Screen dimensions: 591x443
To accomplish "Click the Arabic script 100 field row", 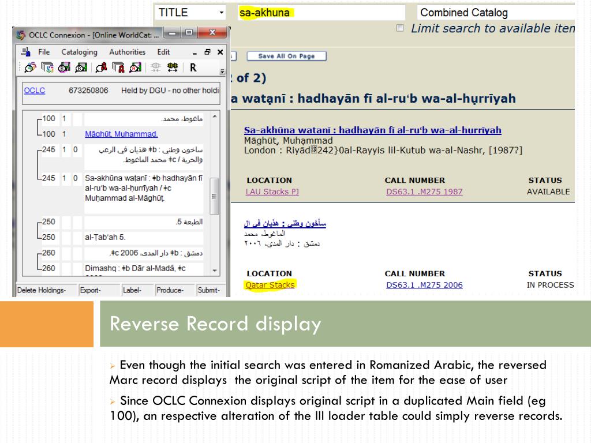I will [144, 119].
